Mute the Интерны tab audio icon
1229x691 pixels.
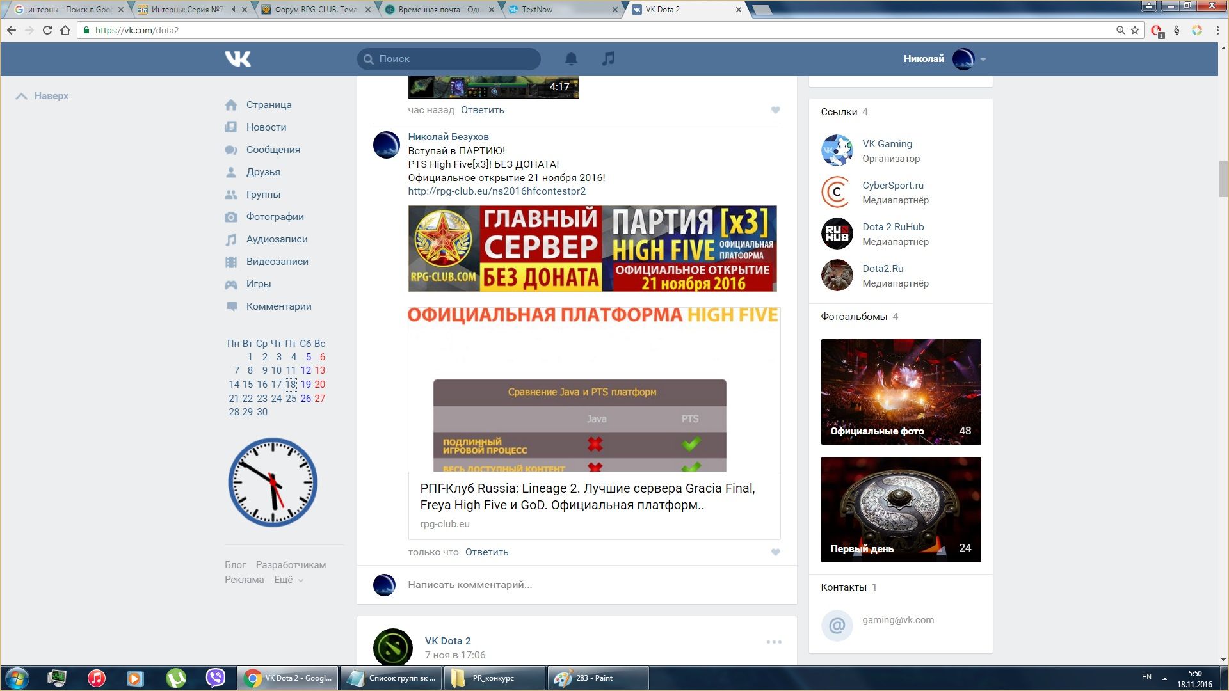pos(234,10)
